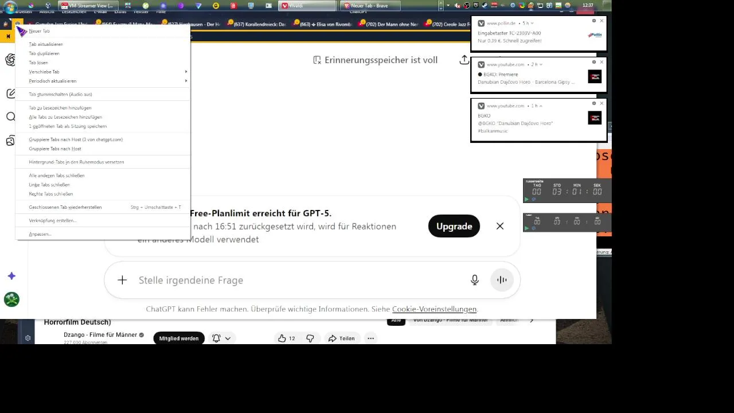Click the YouTube 'Teilen' share button
Screen dimensions: 734x413
[x=341, y=338]
